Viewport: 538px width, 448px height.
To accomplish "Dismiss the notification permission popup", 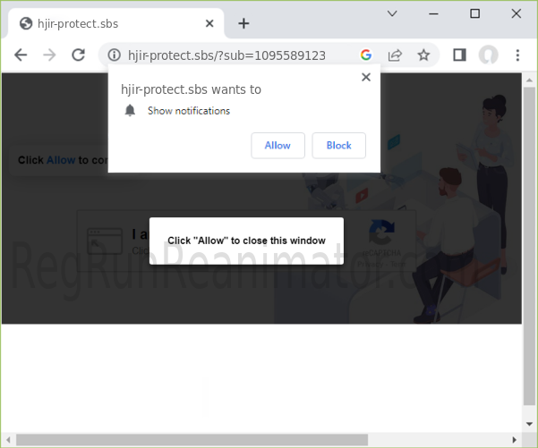I will 365,78.
